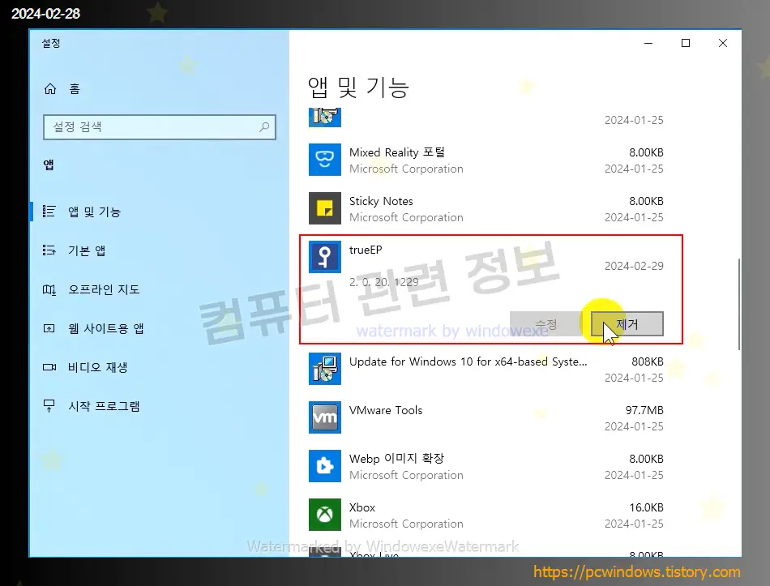Go to 앱 및 기능 menu item
Screen dimensions: 770x586
tap(94, 212)
